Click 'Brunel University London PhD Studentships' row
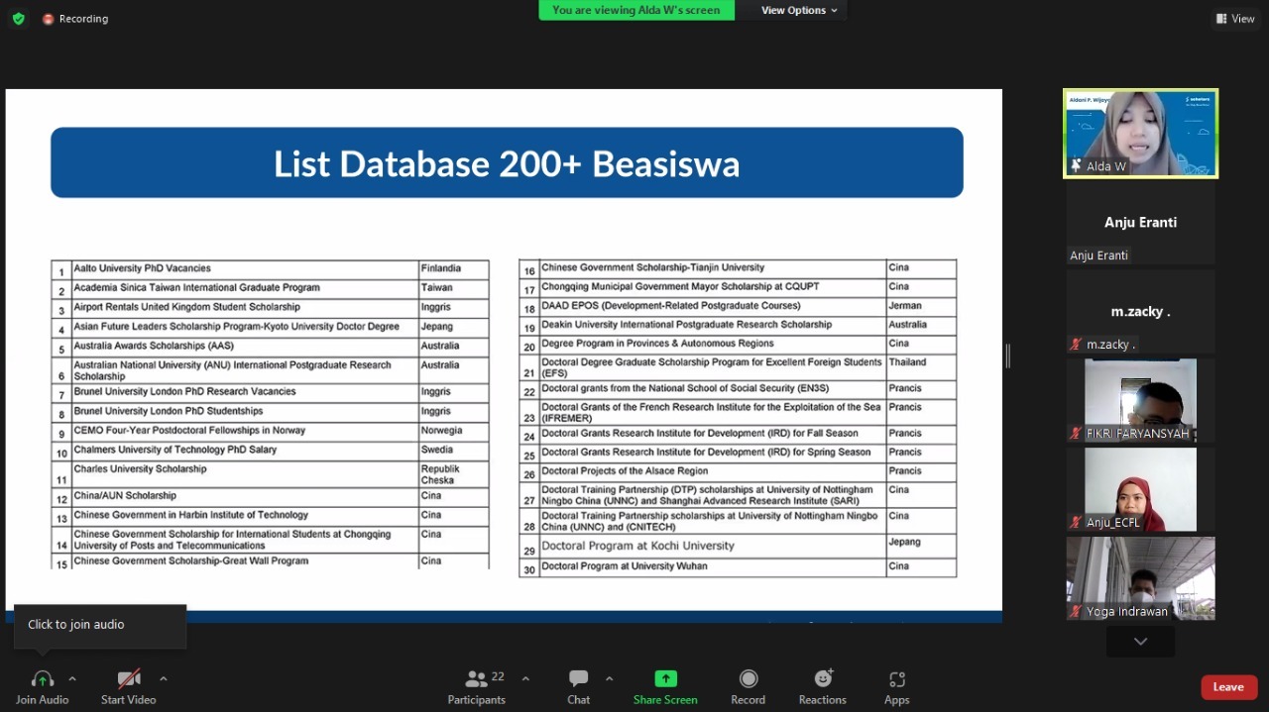Screen dimensions: 1269x712 270,412
